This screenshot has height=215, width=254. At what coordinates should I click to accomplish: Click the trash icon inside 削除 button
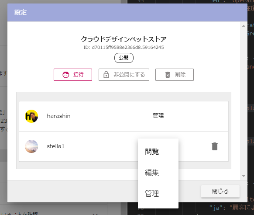coord(168,75)
